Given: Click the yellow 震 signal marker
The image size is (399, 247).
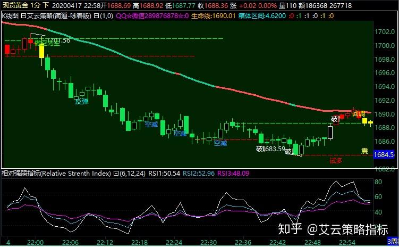Looking at the screenshot, I should pos(364,151).
